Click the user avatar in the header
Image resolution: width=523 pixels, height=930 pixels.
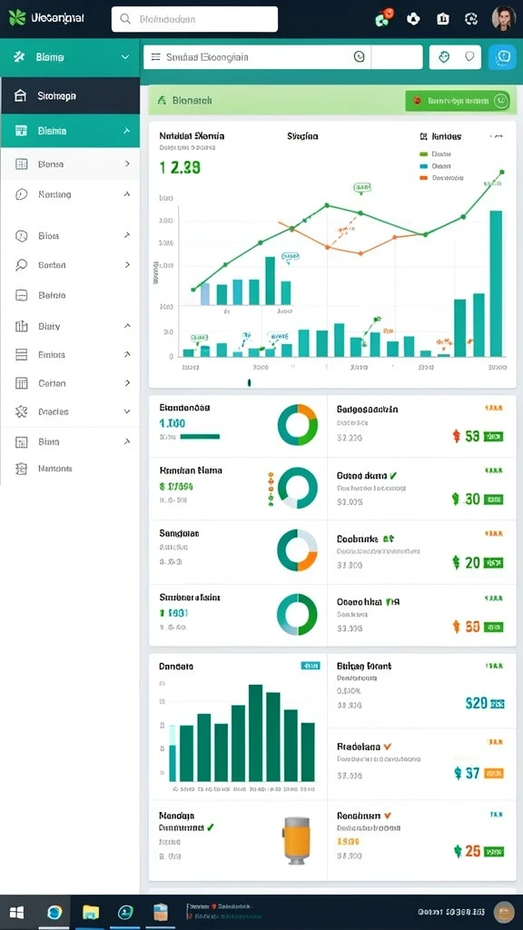coord(503,18)
